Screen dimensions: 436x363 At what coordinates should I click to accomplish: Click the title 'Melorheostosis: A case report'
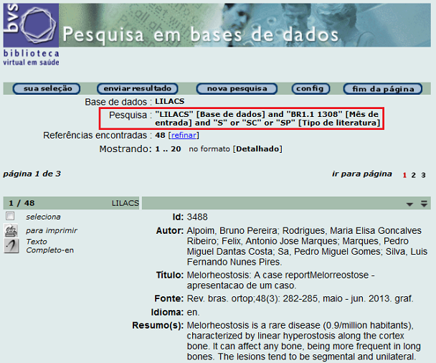pos(248,275)
